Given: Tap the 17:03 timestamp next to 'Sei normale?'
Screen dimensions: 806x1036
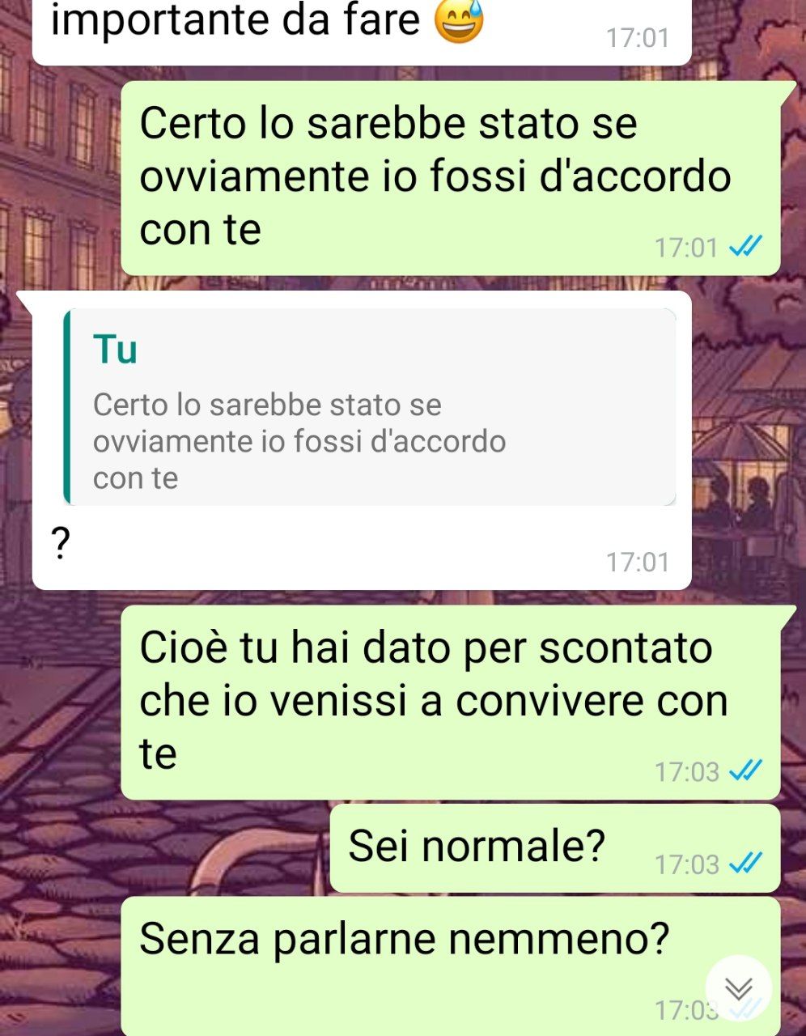Looking at the screenshot, I should tap(687, 864).
